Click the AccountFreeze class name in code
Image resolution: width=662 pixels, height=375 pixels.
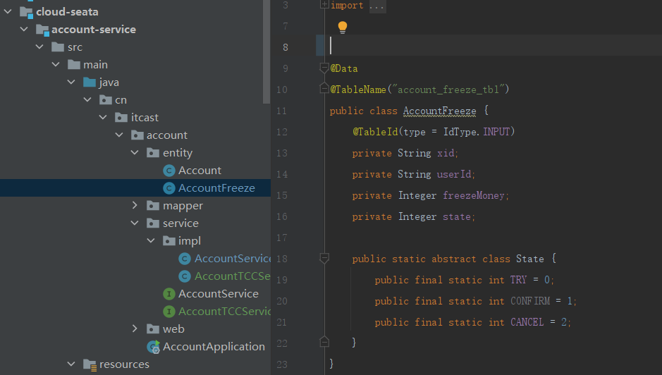439,111
